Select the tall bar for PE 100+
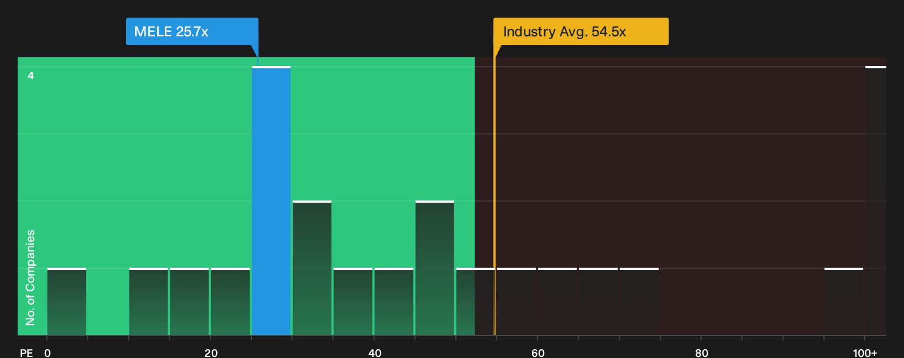 point(876,200)
